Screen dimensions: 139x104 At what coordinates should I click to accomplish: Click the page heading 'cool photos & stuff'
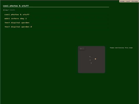click(16, 6)
